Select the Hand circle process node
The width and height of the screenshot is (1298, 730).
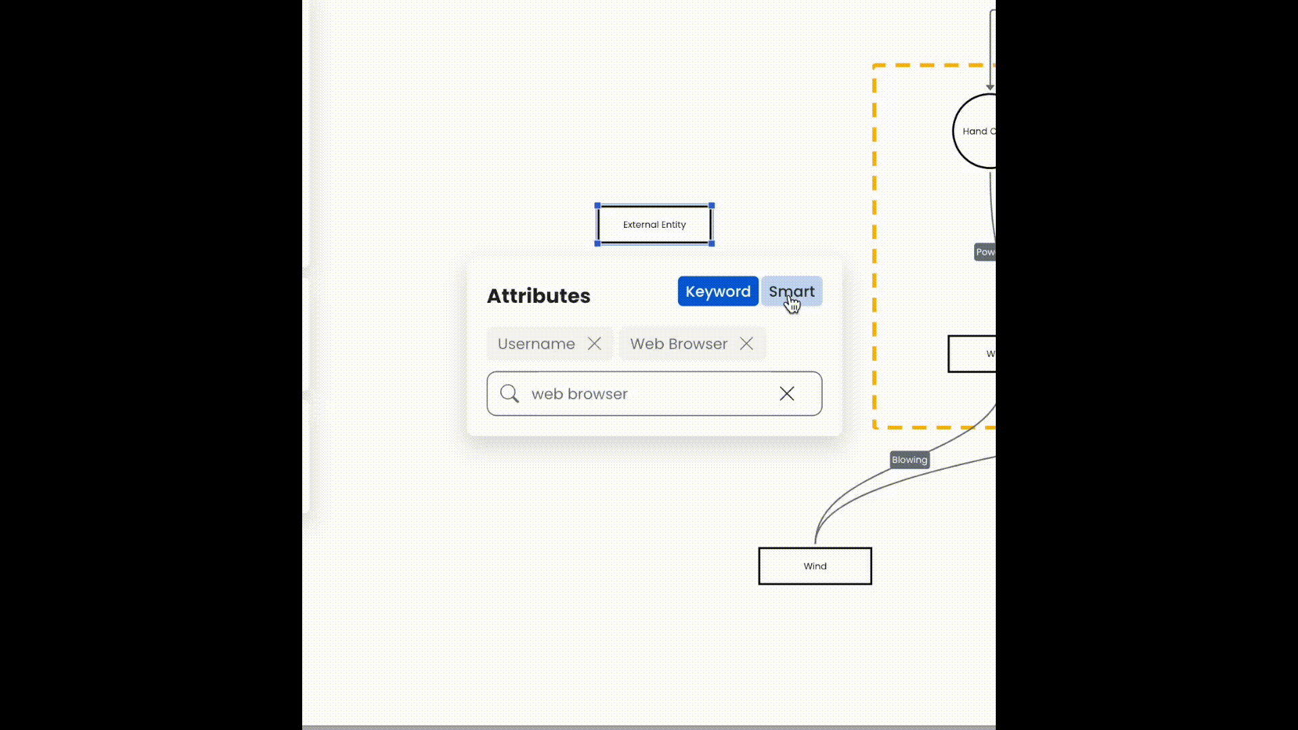point(978,131)
